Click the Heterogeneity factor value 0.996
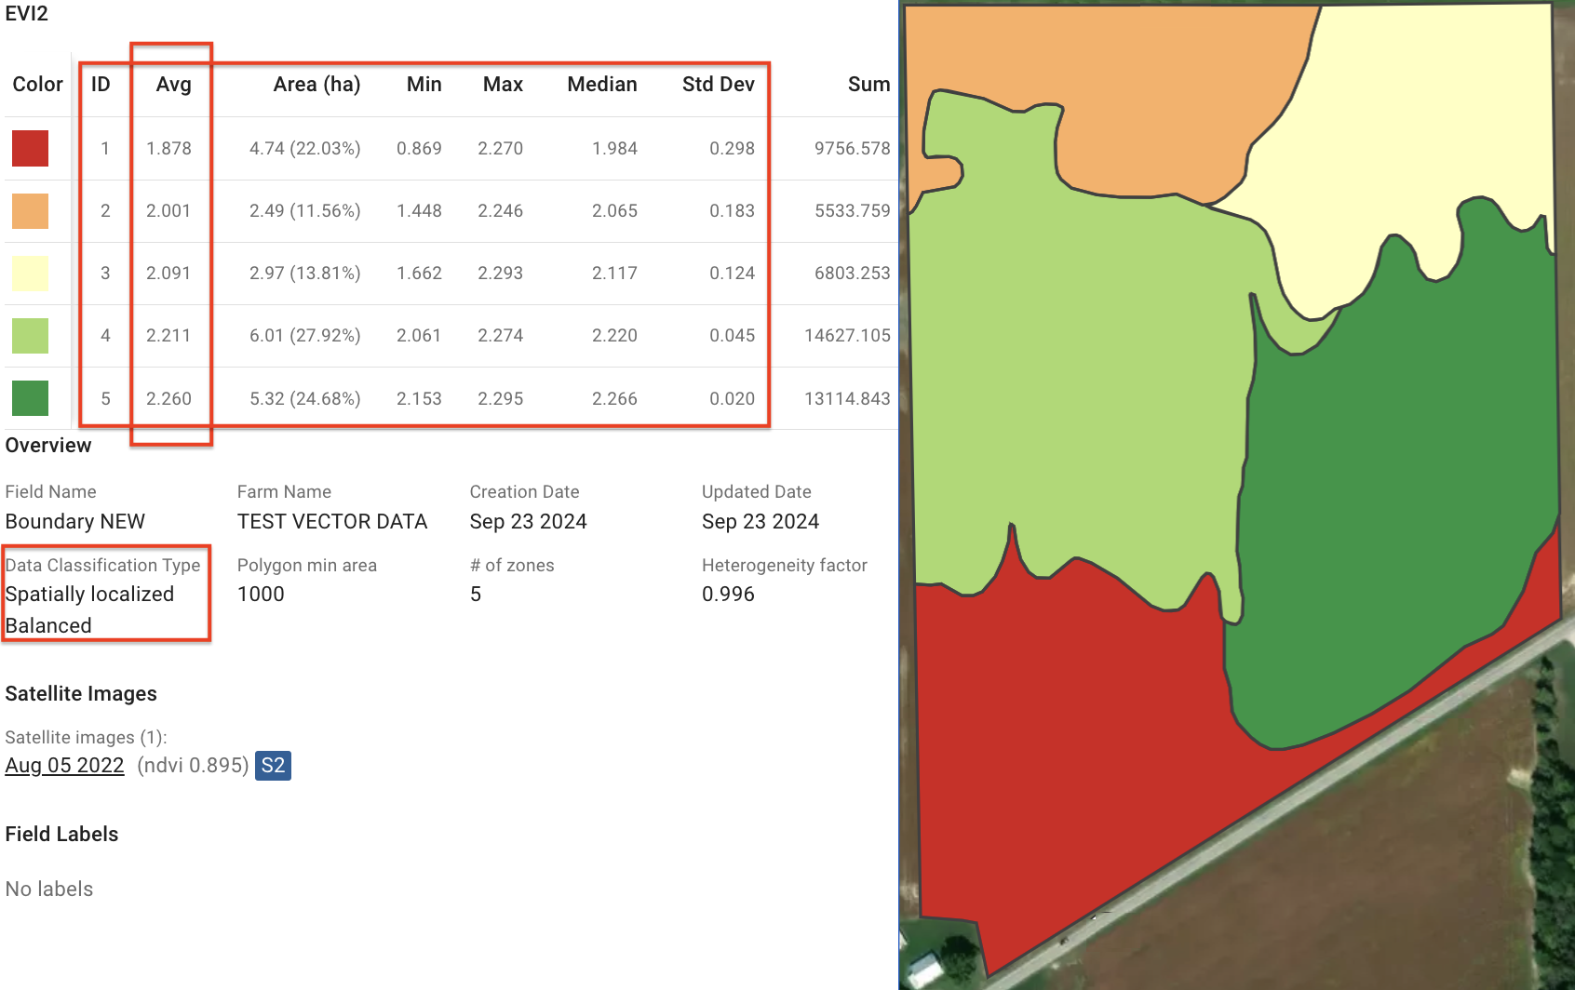1575x990 pixels. point(728,595)
